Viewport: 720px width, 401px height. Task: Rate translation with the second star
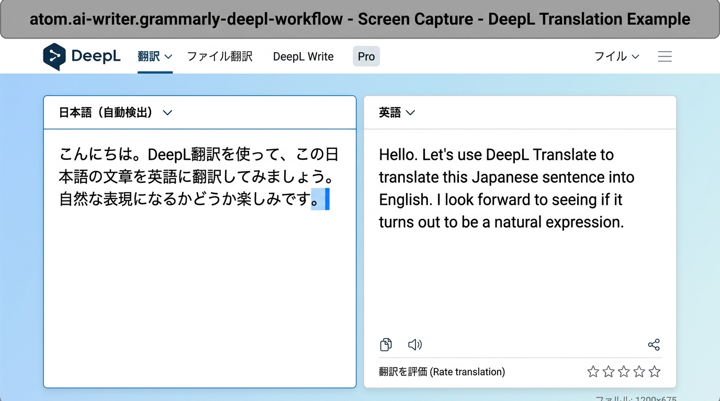click(608, 372)
